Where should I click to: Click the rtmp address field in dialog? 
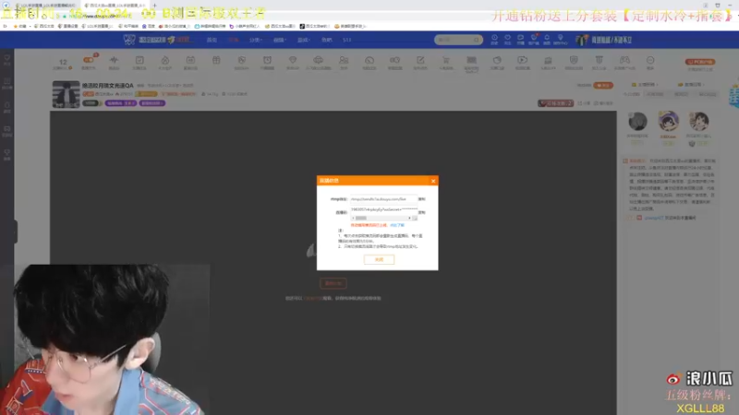click(383, 199)
